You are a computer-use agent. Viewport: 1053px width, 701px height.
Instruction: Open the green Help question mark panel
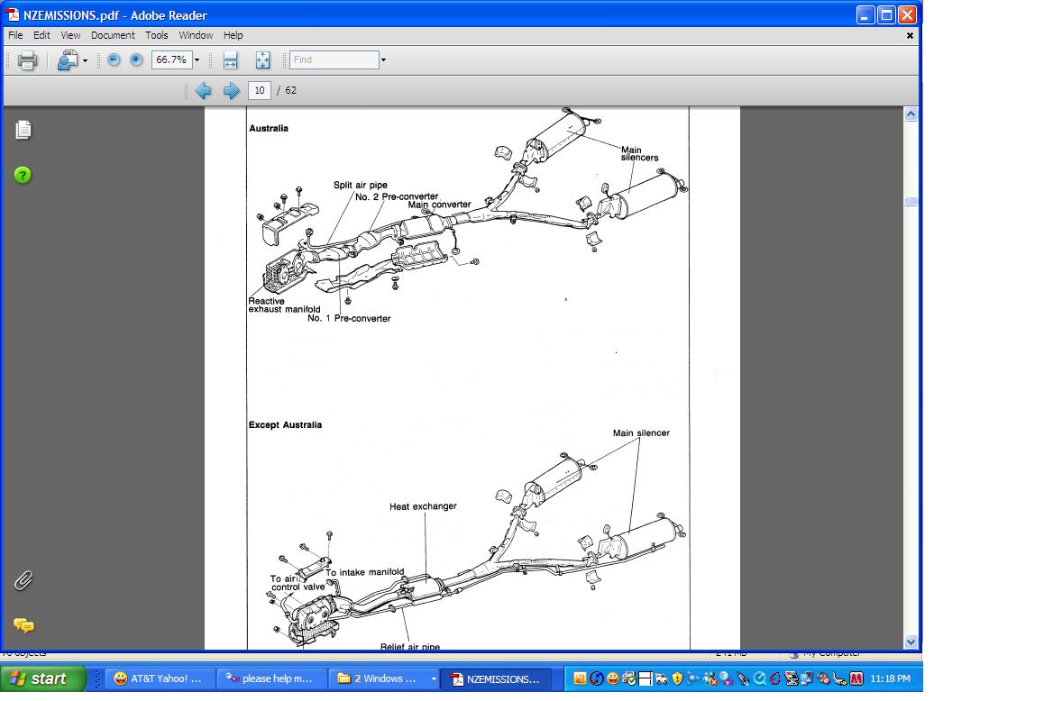pos(23,175)
